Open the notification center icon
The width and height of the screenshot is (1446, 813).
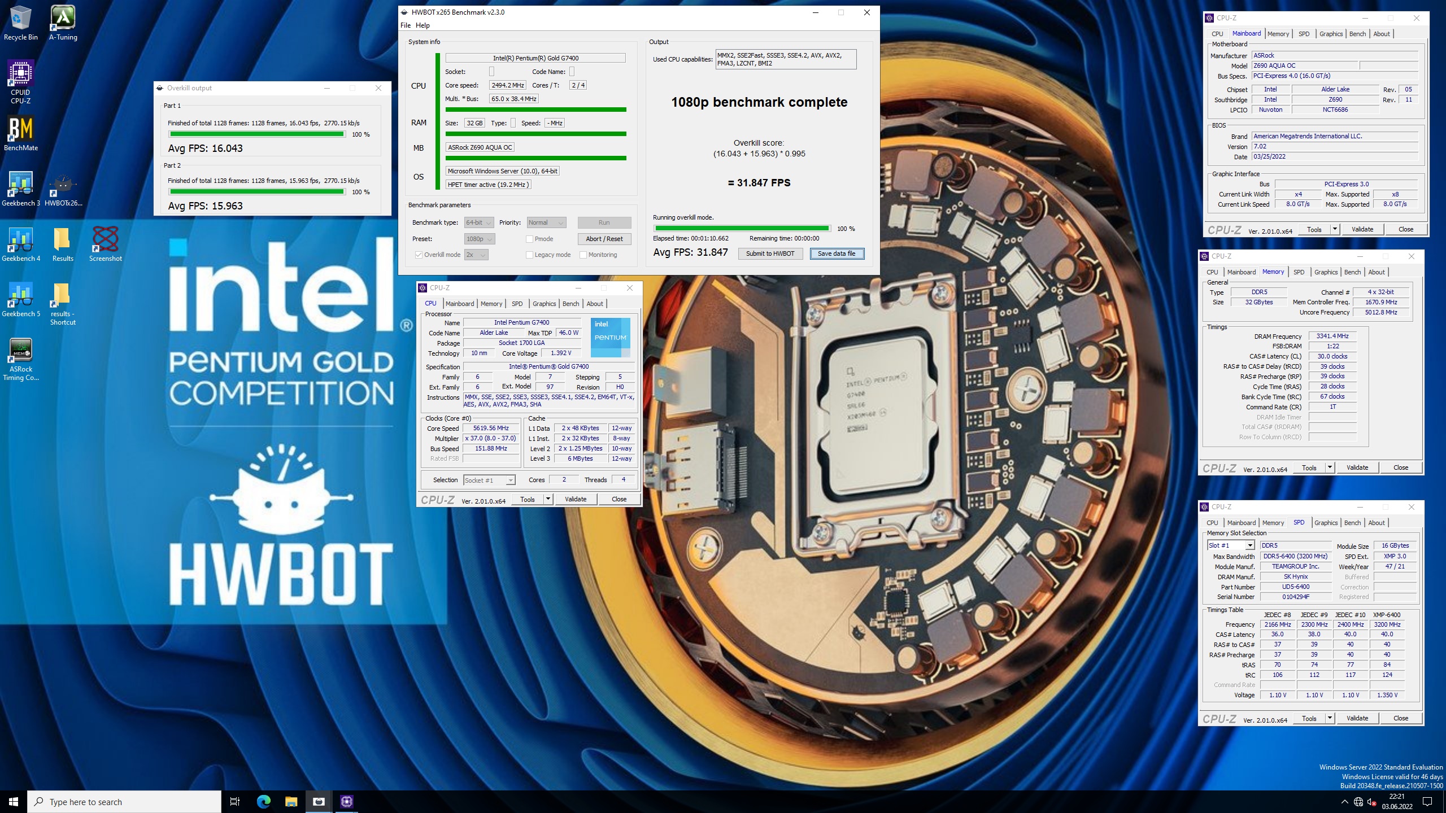pos(1427,802)
